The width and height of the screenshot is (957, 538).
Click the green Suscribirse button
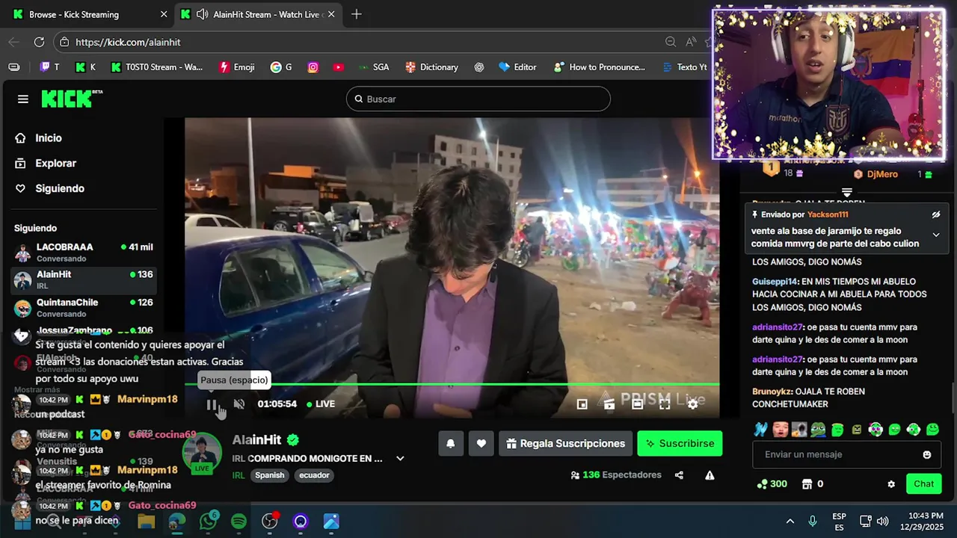tap(680, 443)
